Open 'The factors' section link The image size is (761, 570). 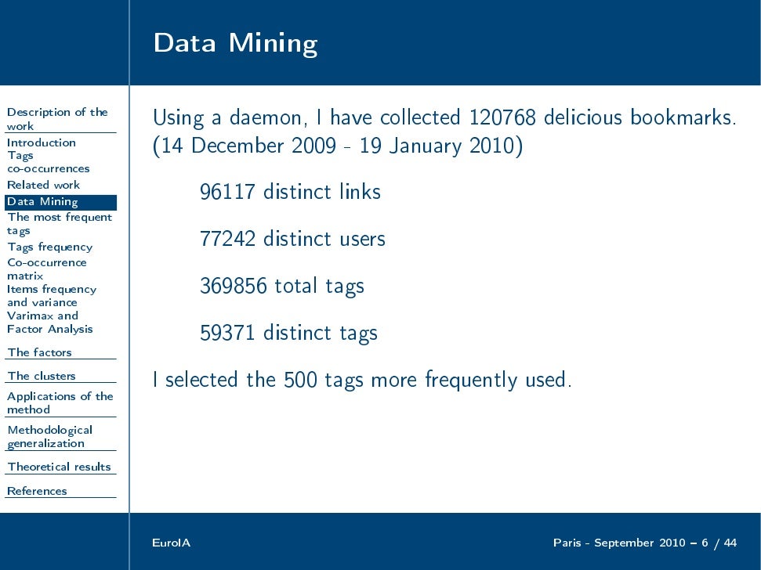(x=39, y=352)
